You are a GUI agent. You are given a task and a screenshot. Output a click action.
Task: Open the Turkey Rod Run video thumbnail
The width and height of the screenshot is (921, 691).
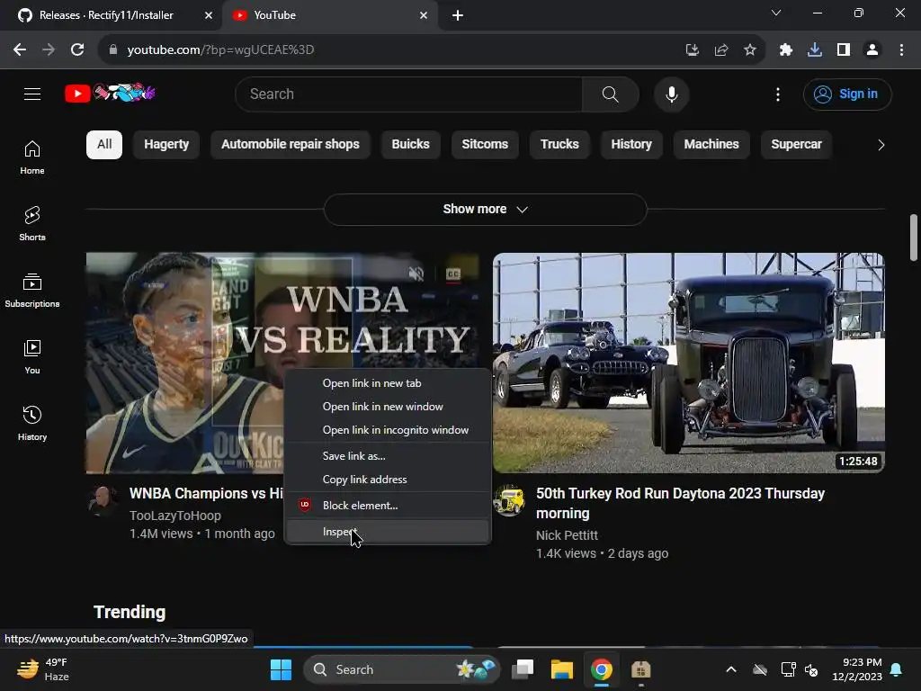(x=688, y=363)
